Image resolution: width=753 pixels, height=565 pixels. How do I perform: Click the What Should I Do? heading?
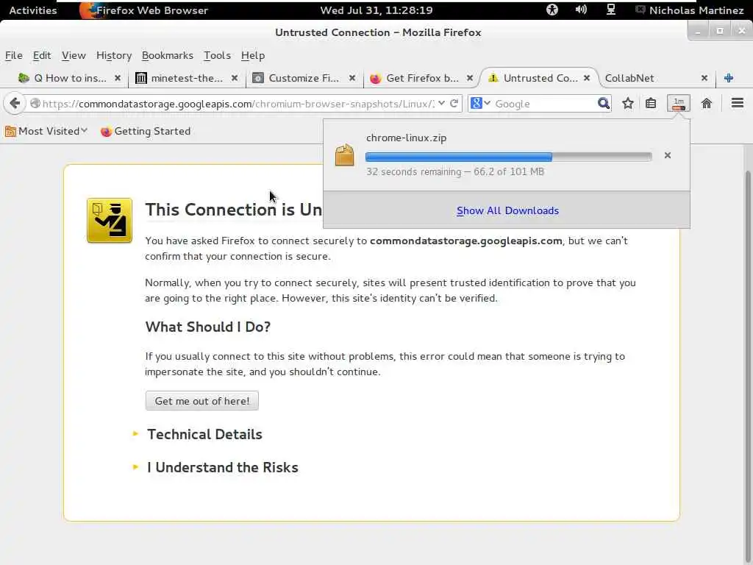pos(208,327)
